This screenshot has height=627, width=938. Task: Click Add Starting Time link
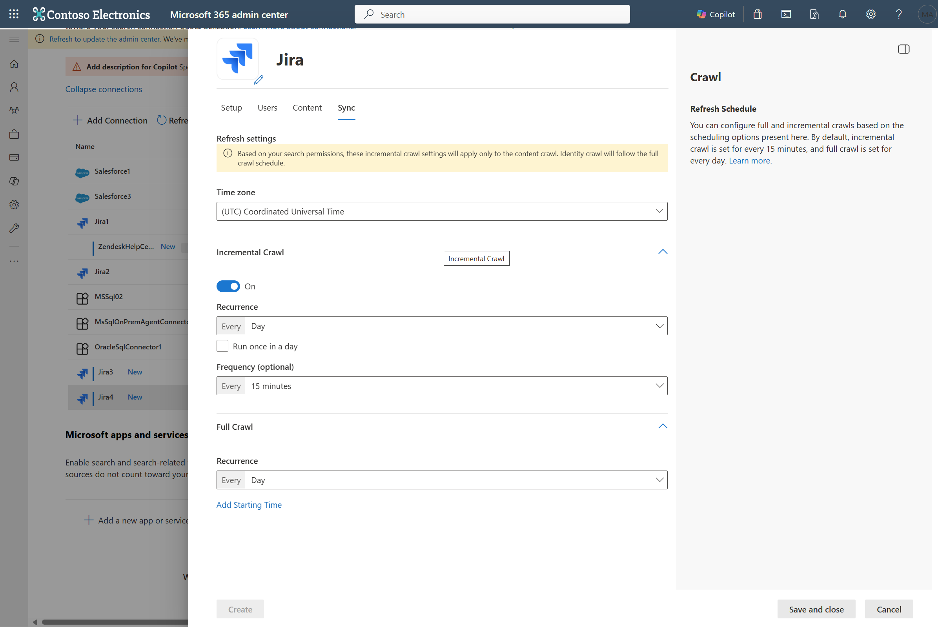(x=249, y=505)
